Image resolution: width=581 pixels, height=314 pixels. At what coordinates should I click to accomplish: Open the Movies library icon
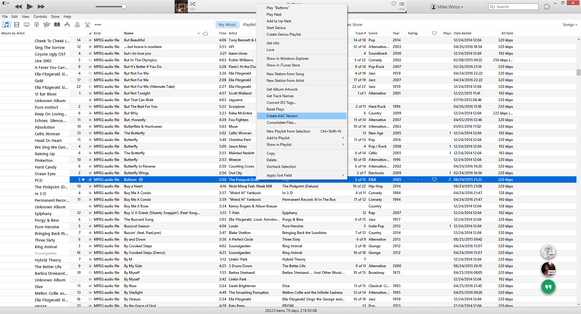pyautogui.click(x=17, y=24)
